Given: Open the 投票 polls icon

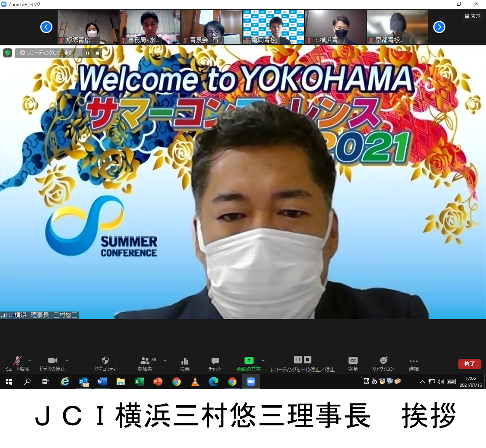Looking at the screenshot, I should [185, 363].
